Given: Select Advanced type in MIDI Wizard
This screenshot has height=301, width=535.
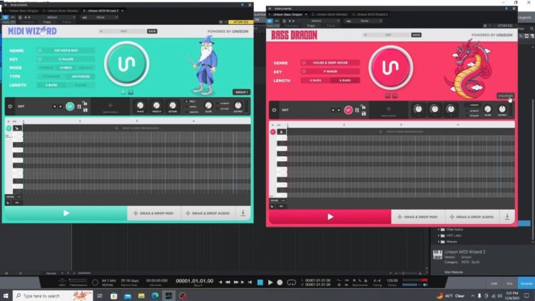Looking at the screenshot, I should point(81,76).
